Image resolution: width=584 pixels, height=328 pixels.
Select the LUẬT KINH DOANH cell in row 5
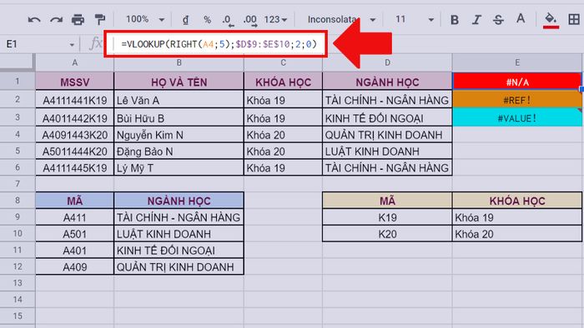pos(387,152)
